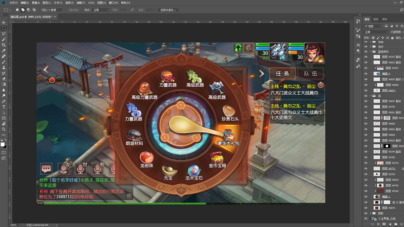Click the Add to Selection mode icon
The height and width of the screenshot is (227, 404).
23,10
